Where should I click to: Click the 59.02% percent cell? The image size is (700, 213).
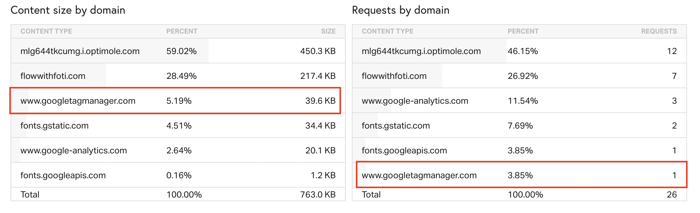182,51
